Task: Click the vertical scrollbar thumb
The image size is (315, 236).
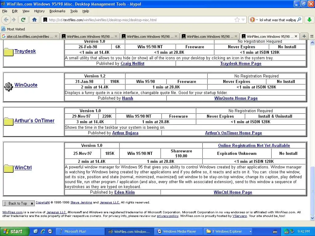Action: pyautogui.click(x=312, y=191)
